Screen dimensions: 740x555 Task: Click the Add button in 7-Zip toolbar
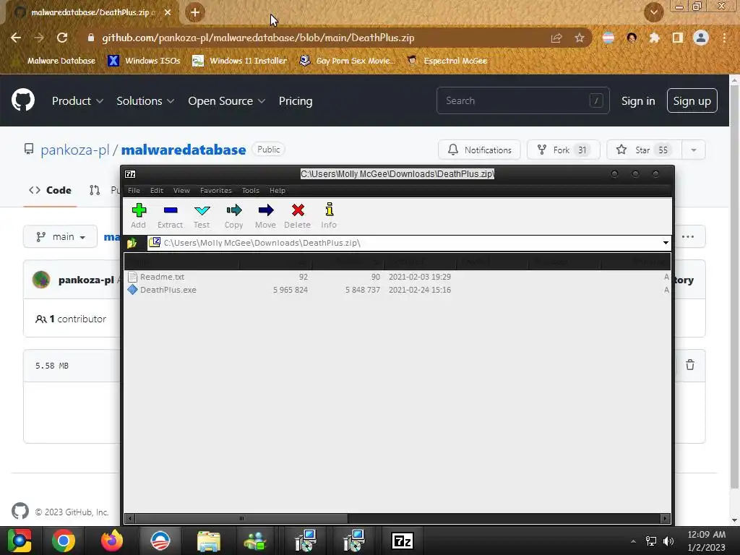tap(138, 216)
